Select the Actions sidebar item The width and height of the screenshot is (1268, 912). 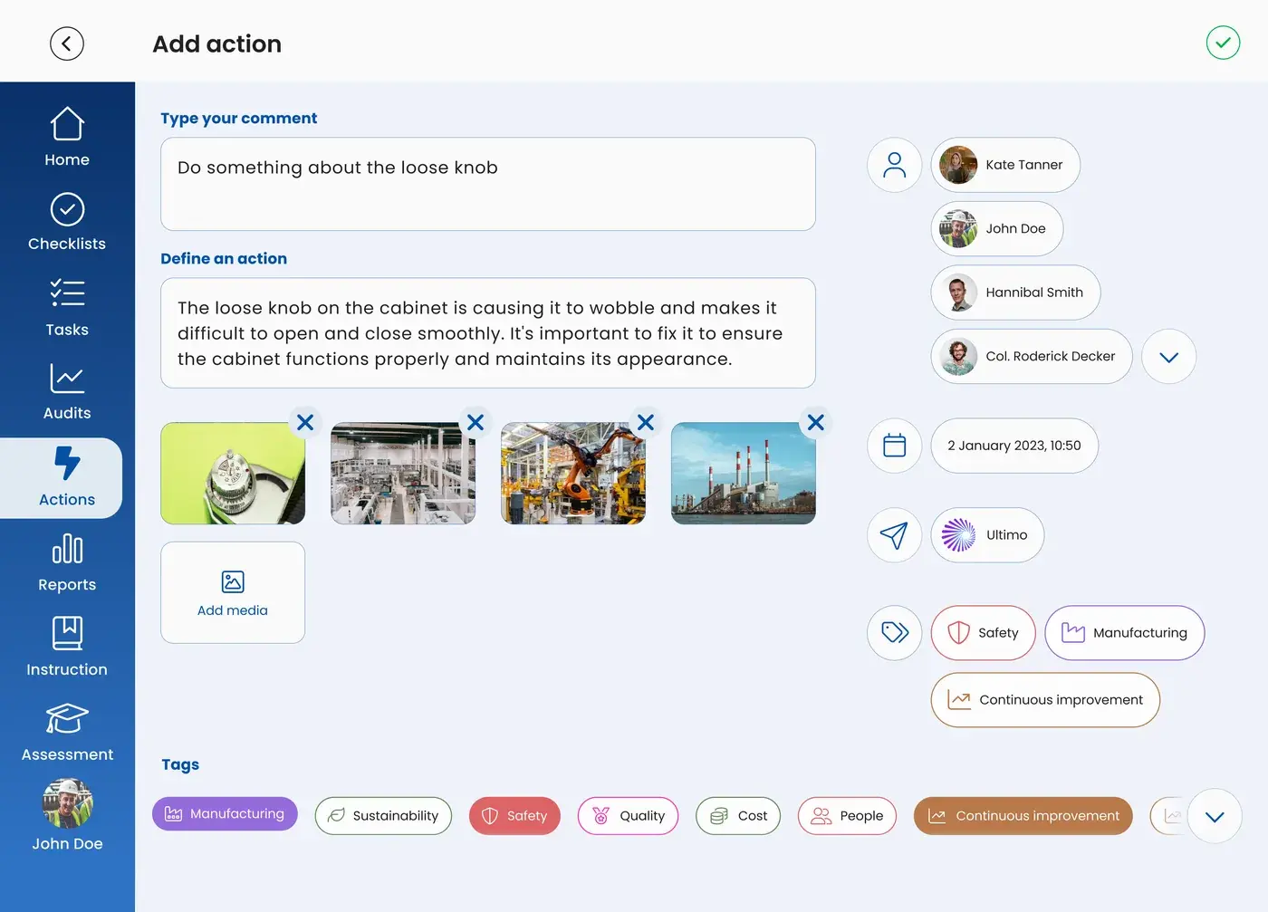[x=62, y=478]
